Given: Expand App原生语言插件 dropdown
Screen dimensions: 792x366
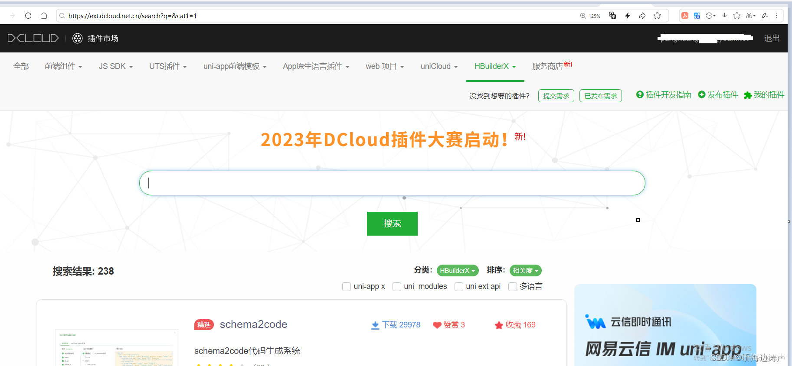Looking at the screenshot, I should (316, 66).
